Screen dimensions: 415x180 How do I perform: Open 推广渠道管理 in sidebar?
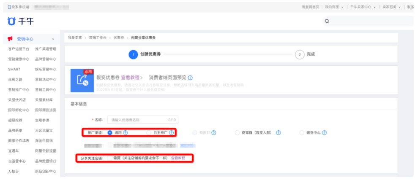[x=46, y=49]
